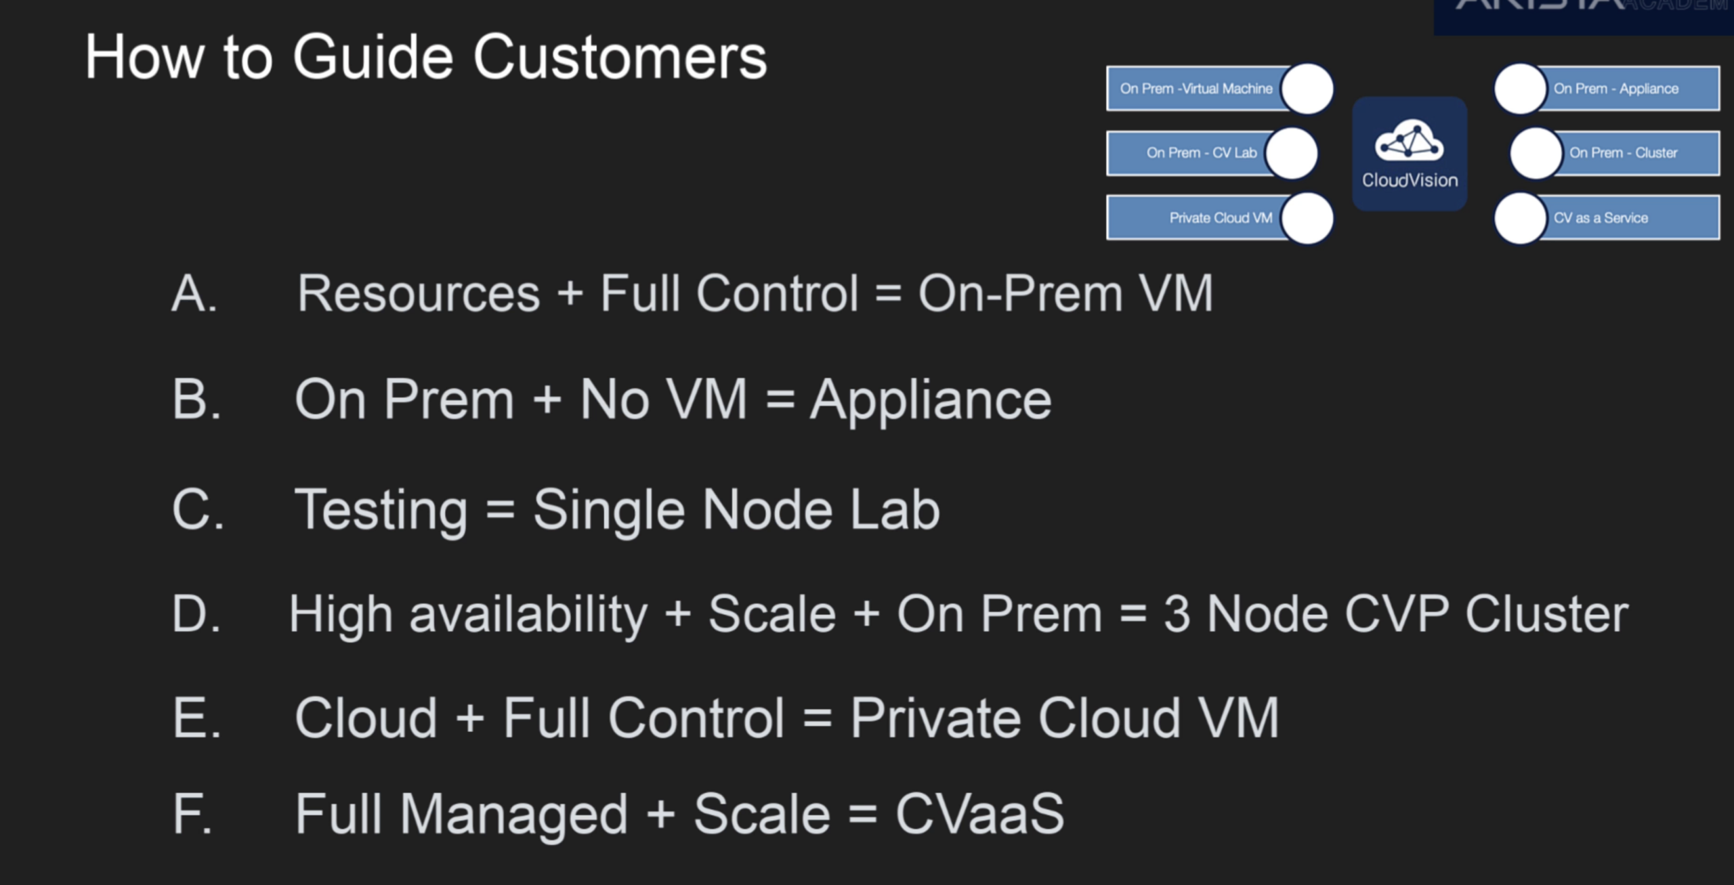Click the On Prem - Appliance box label

pyautogui.click(x=1615, y=89)
